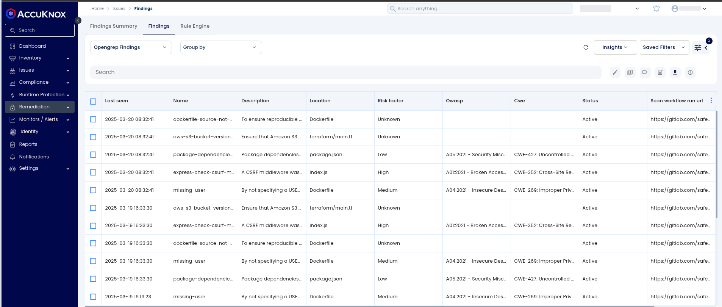Click the download export icon
Image resolution: width=722 pixels, height=307 pixels.
click(675, 72)
